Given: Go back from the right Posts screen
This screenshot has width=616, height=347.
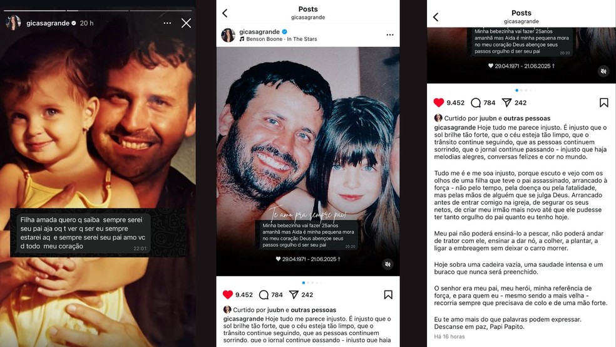Looking at the screenshot, I should [435, 17].
